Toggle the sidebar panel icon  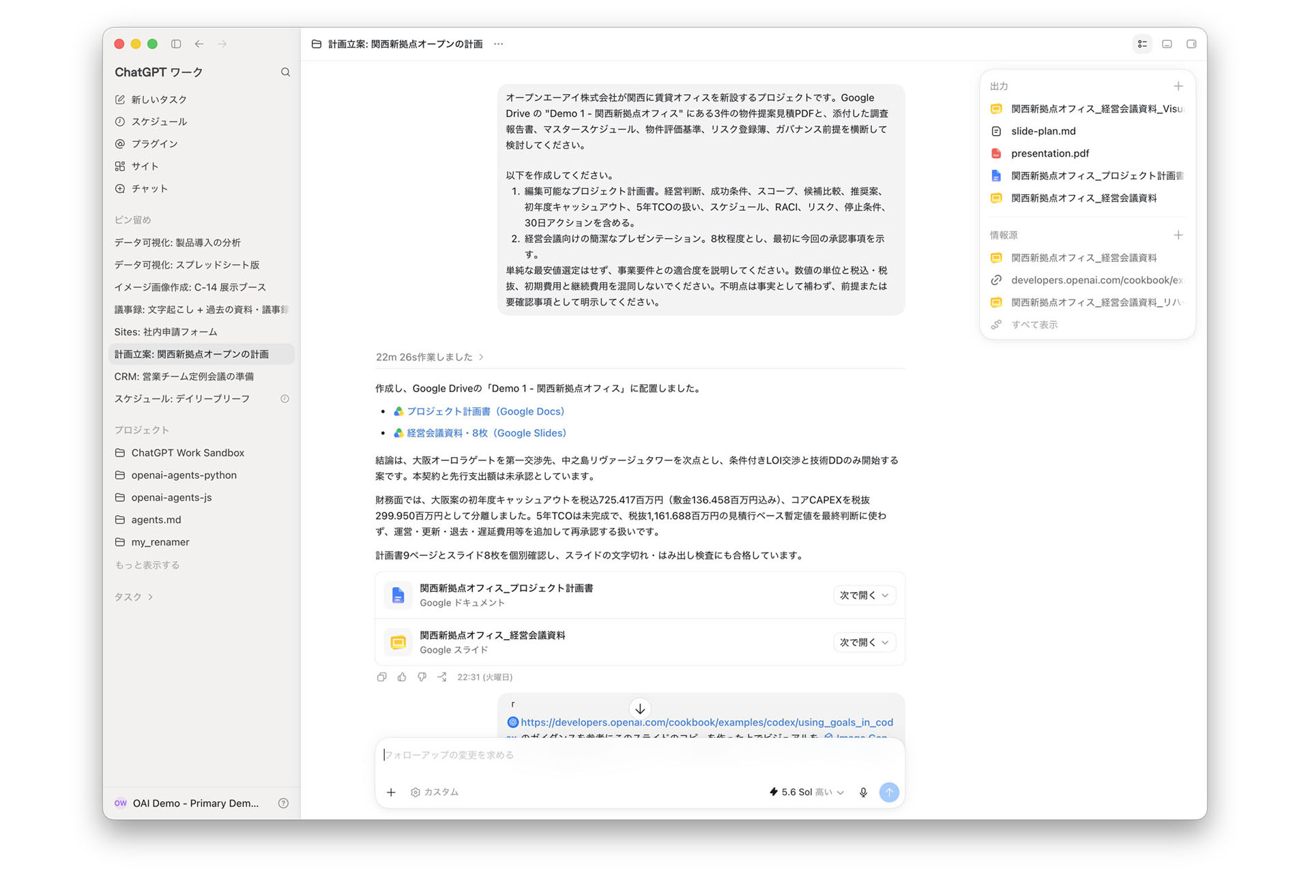tap(176, 44)
